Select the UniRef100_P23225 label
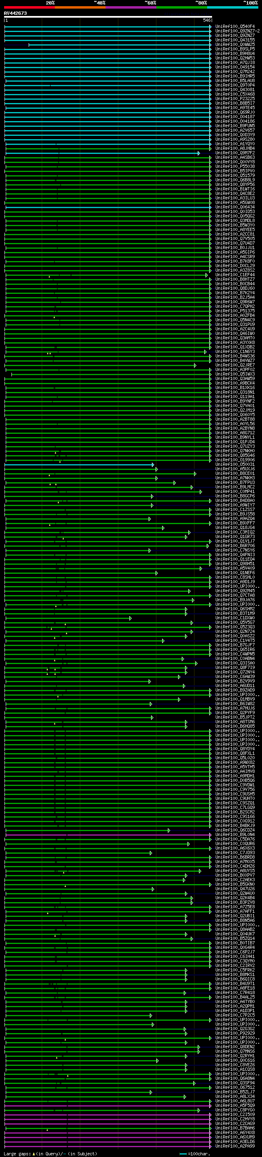 (235, 99)
